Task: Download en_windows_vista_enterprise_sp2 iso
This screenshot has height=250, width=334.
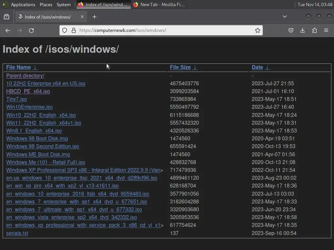Action: (71, 217)
